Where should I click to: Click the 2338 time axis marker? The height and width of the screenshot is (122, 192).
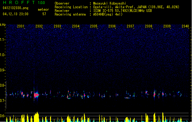tap(149, 26)
